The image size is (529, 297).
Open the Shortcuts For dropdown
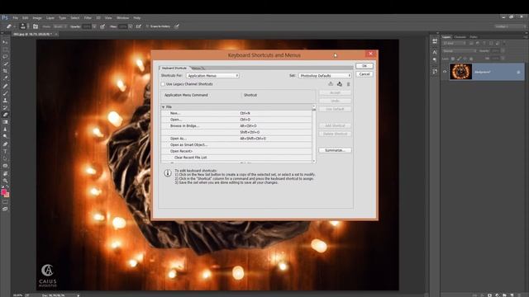pyautogui.click(x=212, y=76)
